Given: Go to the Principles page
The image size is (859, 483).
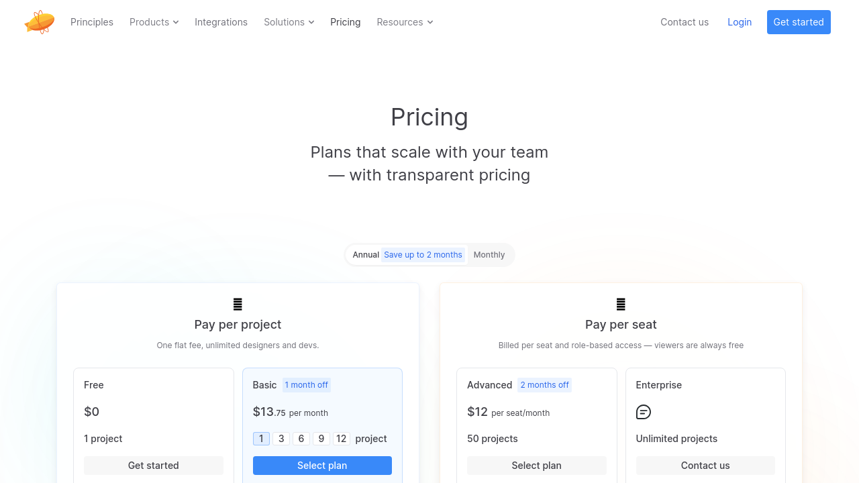Looking at the screenshot, I should pyautogui.click(x=92, y=22).
